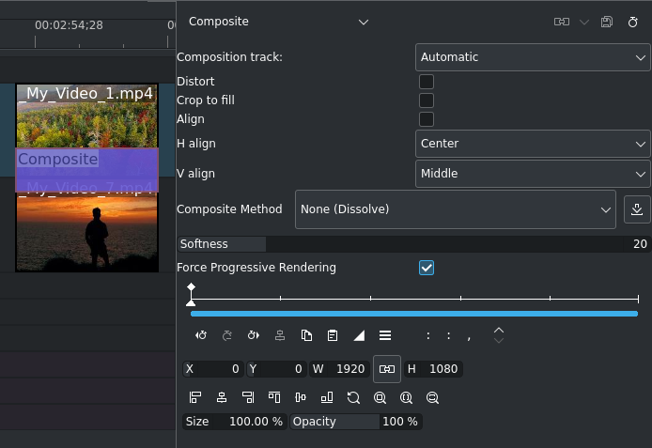This screenshot has height=448, width=652.
Task: Enable the Distort checkbox
Action: pos(427,82)
